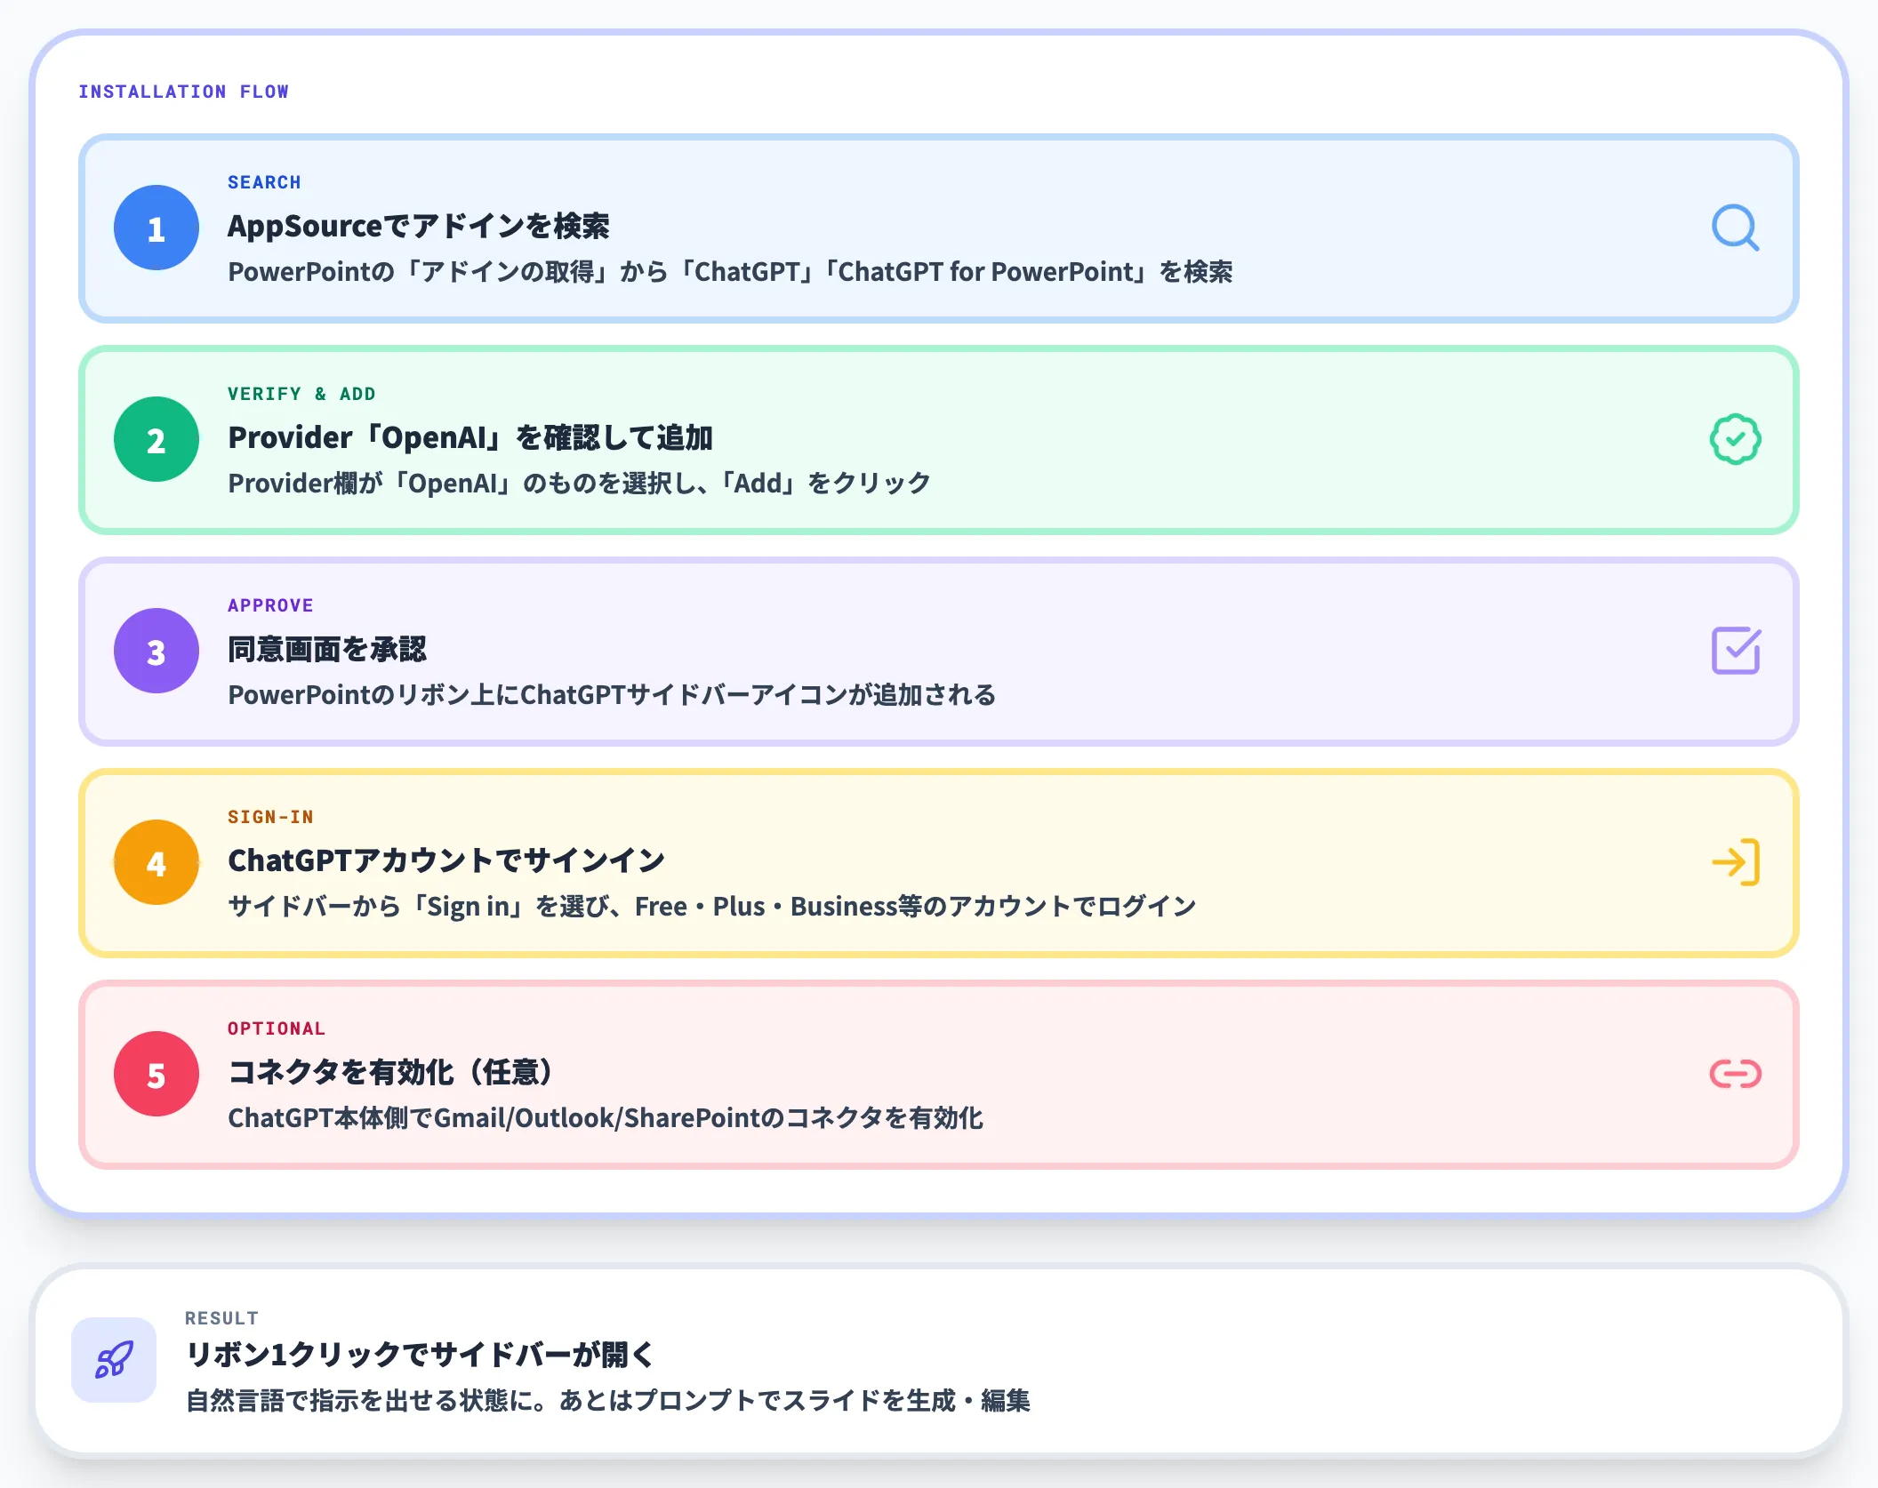Click the magnifying glass search icon
Image resolution: width=1878 pixels, height=1488 pixels.
click(x=1735, y=228)
